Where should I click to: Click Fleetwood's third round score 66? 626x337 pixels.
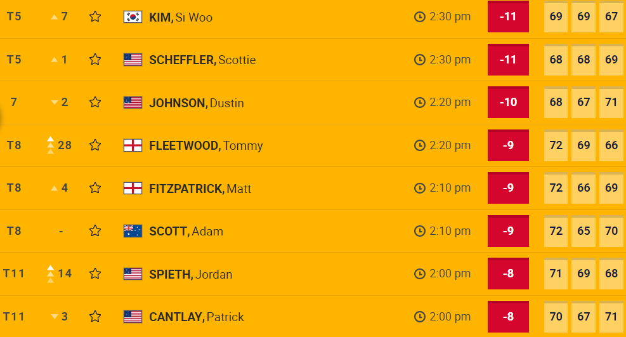coord(611,145)
